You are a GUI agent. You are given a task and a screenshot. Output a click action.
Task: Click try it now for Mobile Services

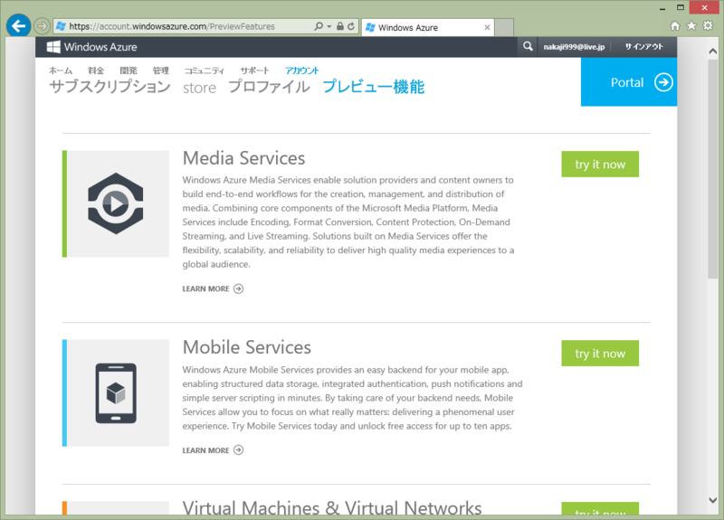[600, 354]
